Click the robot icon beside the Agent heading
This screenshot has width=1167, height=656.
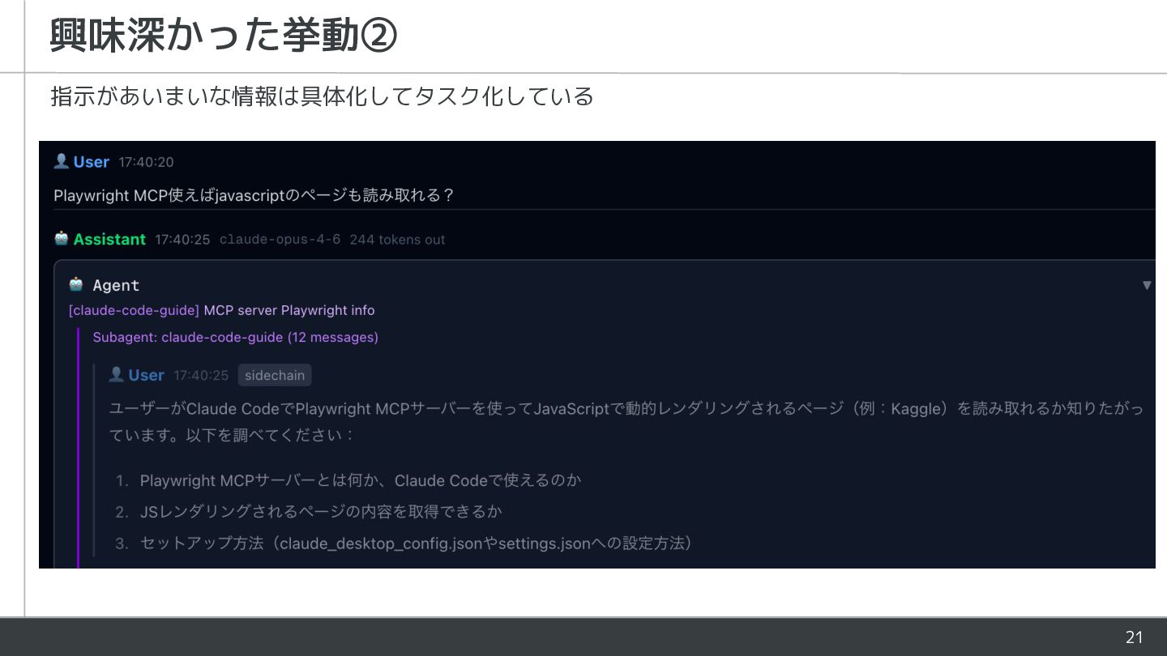[76, 284]
